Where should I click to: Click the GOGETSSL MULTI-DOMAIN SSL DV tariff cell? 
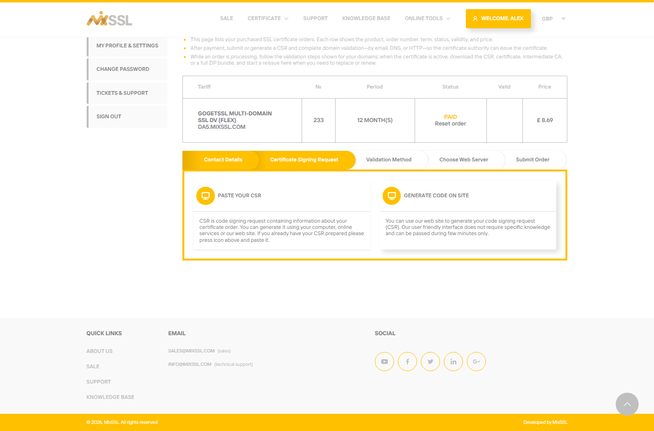[x=242, y=120]
